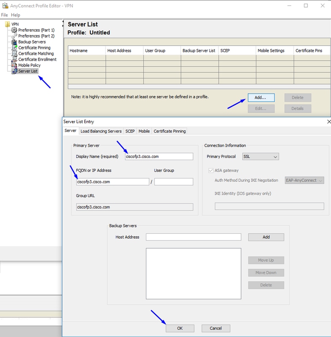Click the AnyConnect Profile Editor title icon

coord(5,5)
